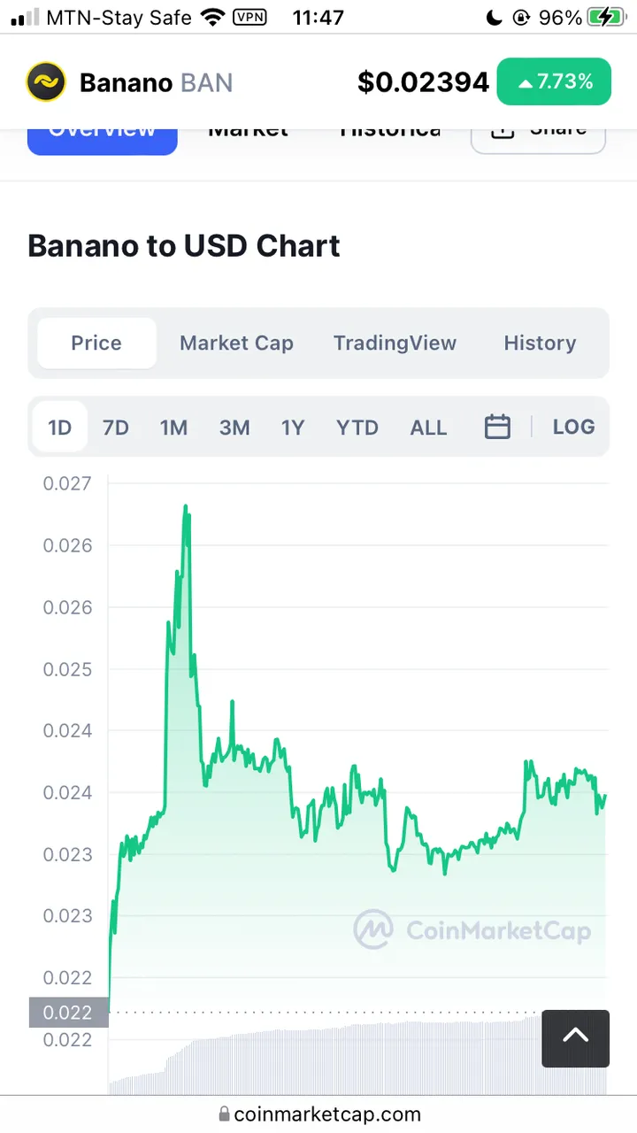Switch to the TradingView tab
The height and width of the screenshot is (1133, 637).
pos(395,343)
